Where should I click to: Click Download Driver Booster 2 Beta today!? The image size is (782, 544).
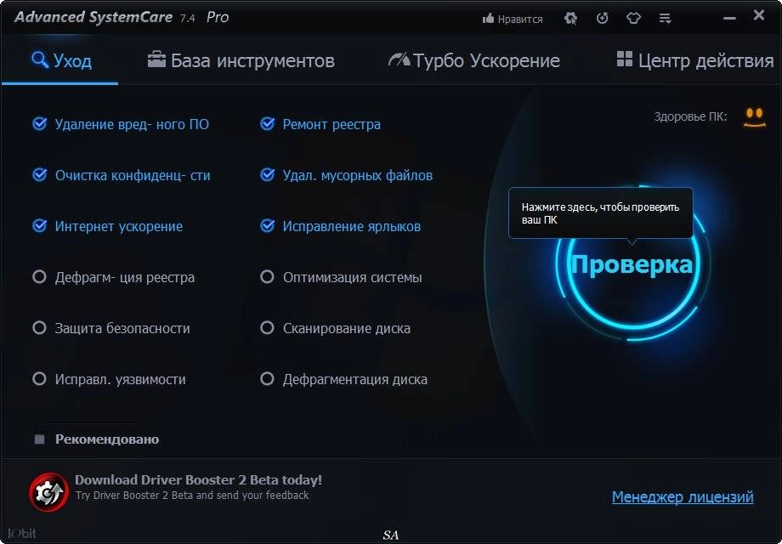199,480
